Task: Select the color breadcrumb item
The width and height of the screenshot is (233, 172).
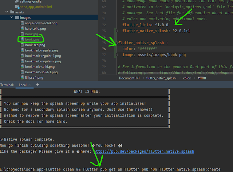Action: click(187, 78)
